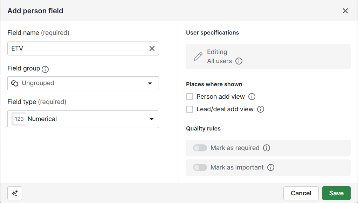Screen dimensions: 358x203
Task: Show info for All users editing
Action: click(x=239, y=61)
